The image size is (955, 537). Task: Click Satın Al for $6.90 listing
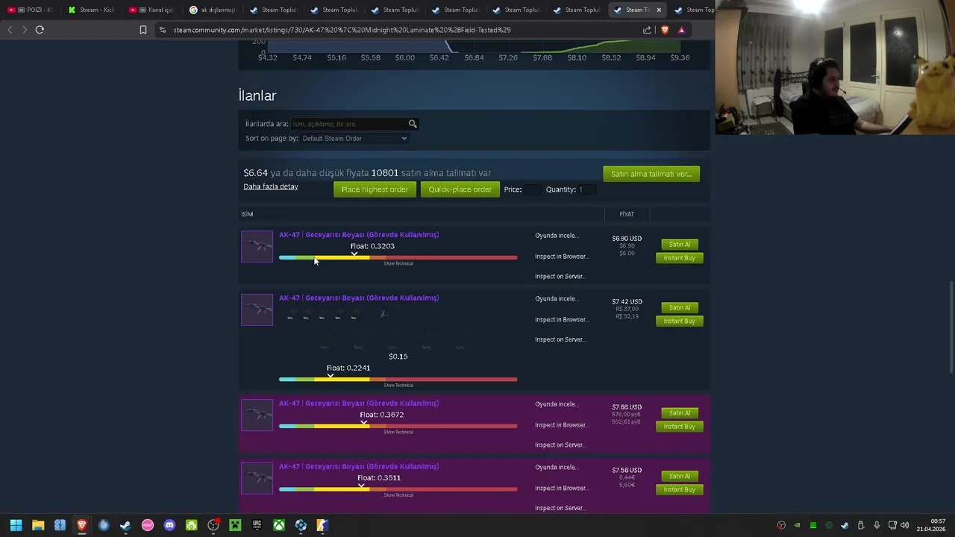(680, 245)
